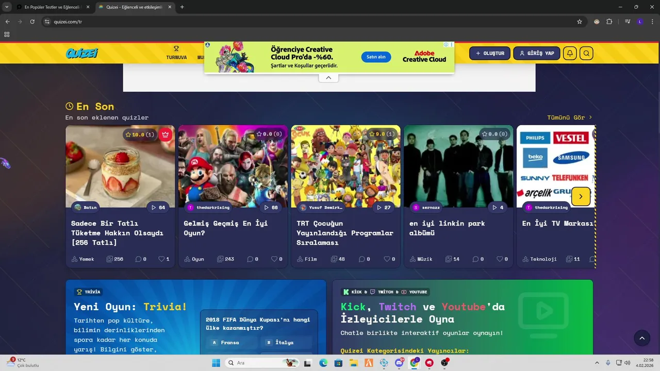This screenshot has width=660, height=371.
Task: Open the strawberry dessert quiz thumbnail
Action: (120, 166)
